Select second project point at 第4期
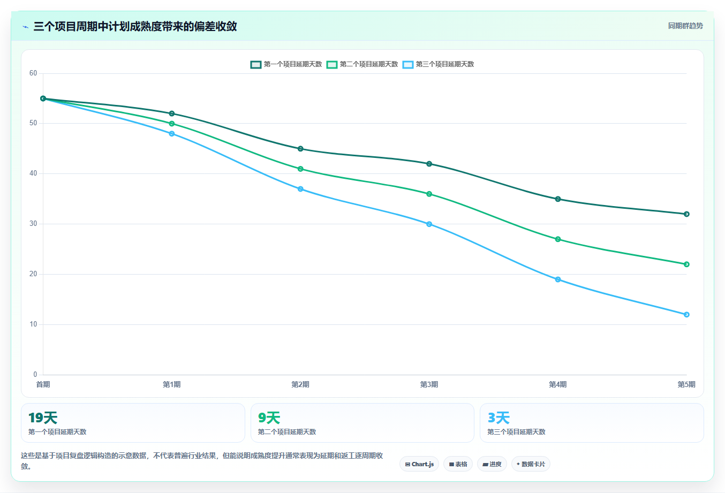725x493 pixels. pyautogui.click(x=558, y=239)
